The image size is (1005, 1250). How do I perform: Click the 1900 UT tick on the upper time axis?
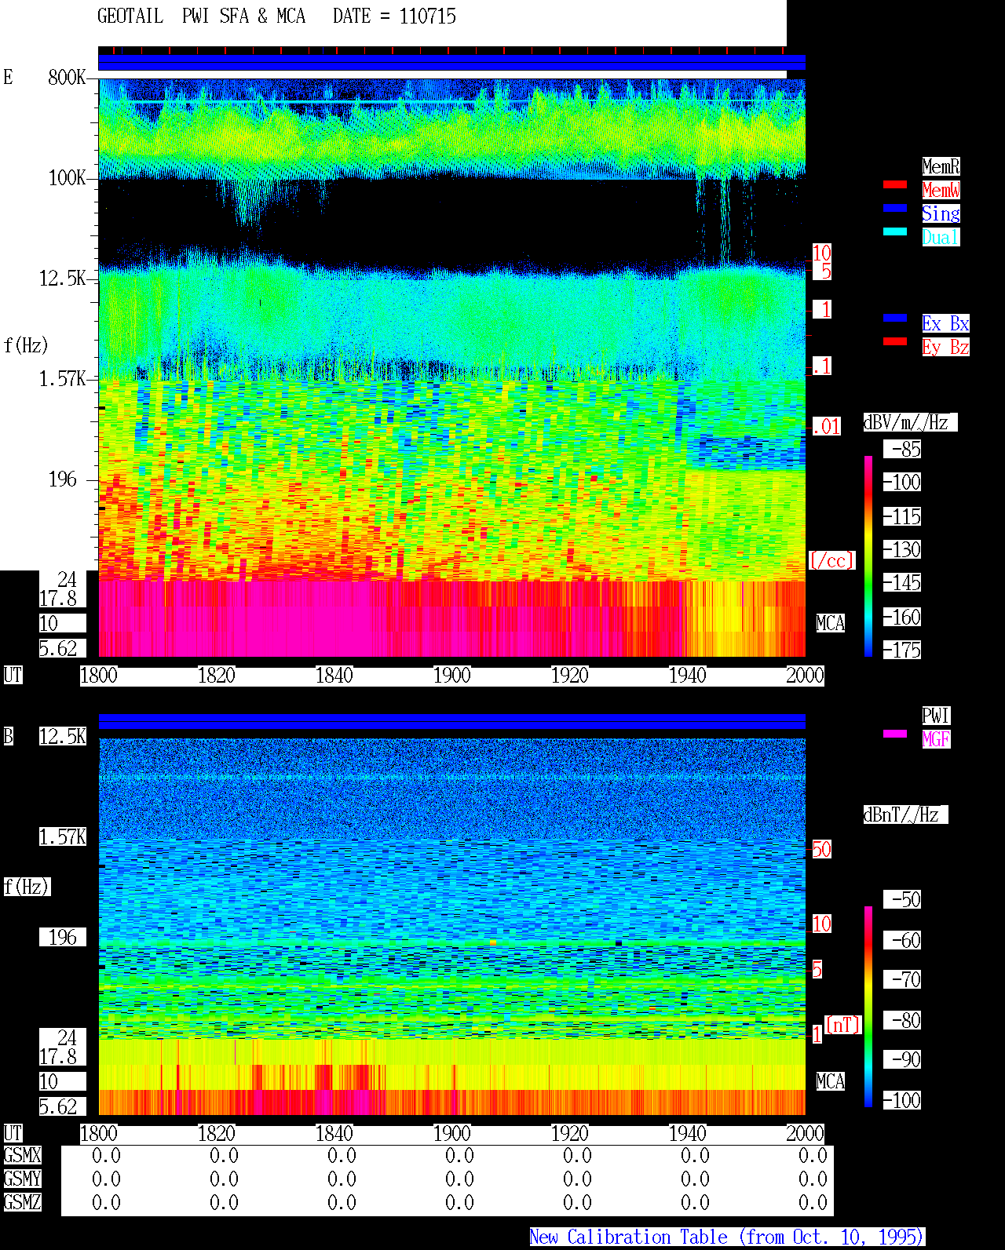[451, 675]
